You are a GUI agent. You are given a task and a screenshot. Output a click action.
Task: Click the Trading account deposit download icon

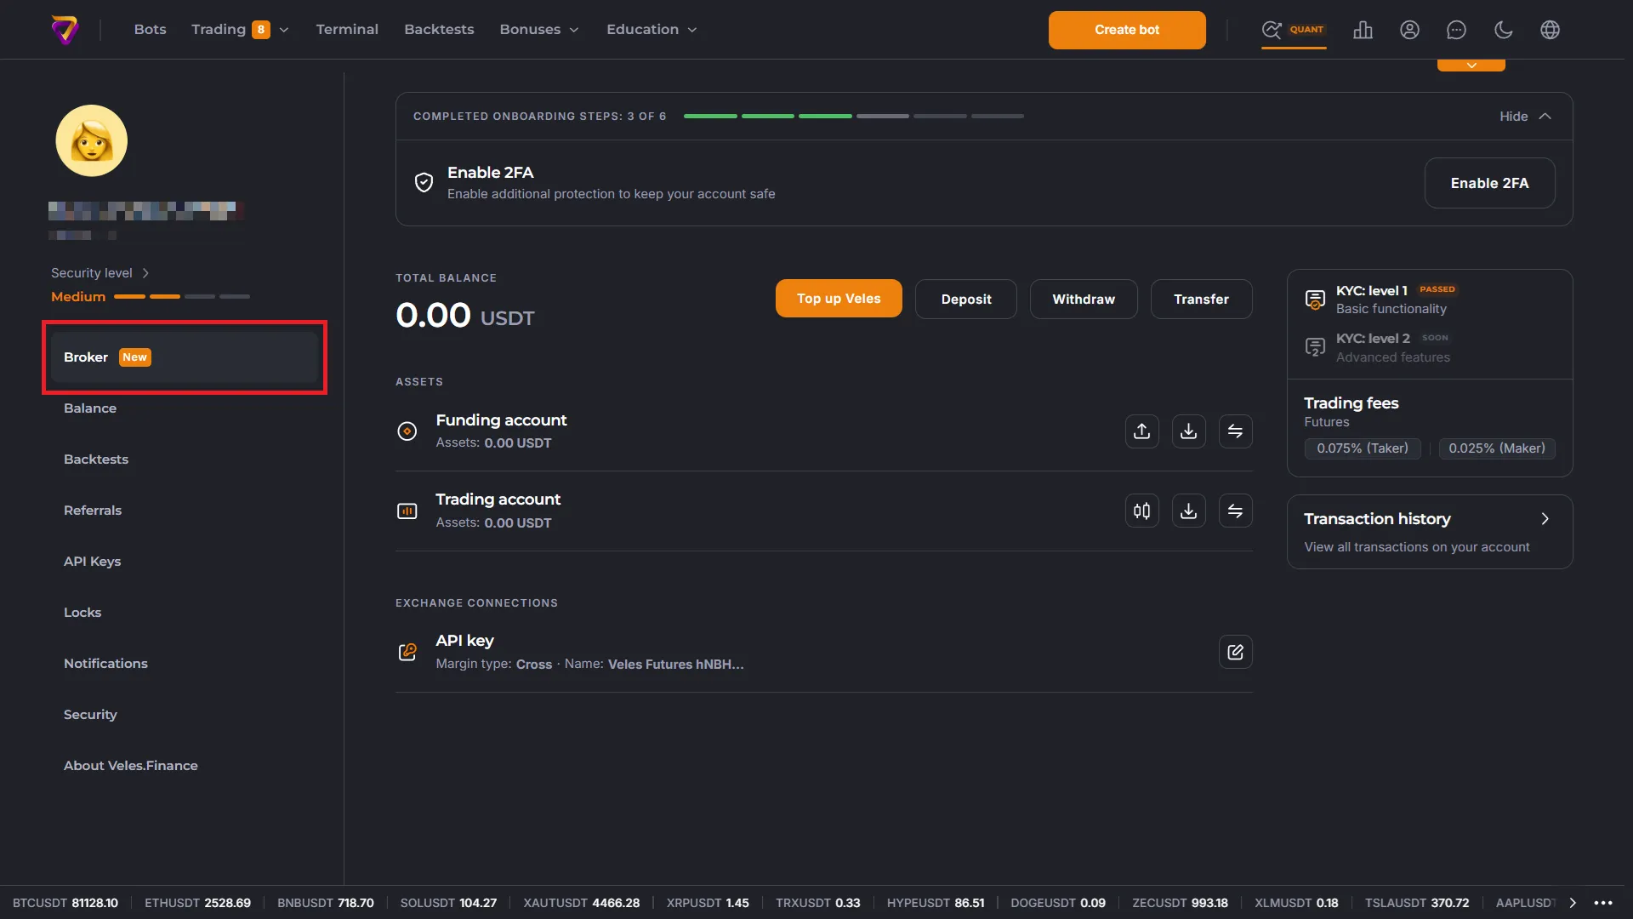(1188, 511)
